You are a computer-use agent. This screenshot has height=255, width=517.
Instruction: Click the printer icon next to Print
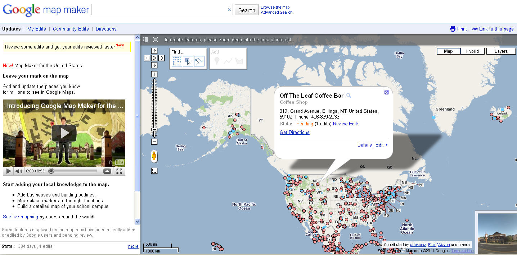(x=453, y=29)
